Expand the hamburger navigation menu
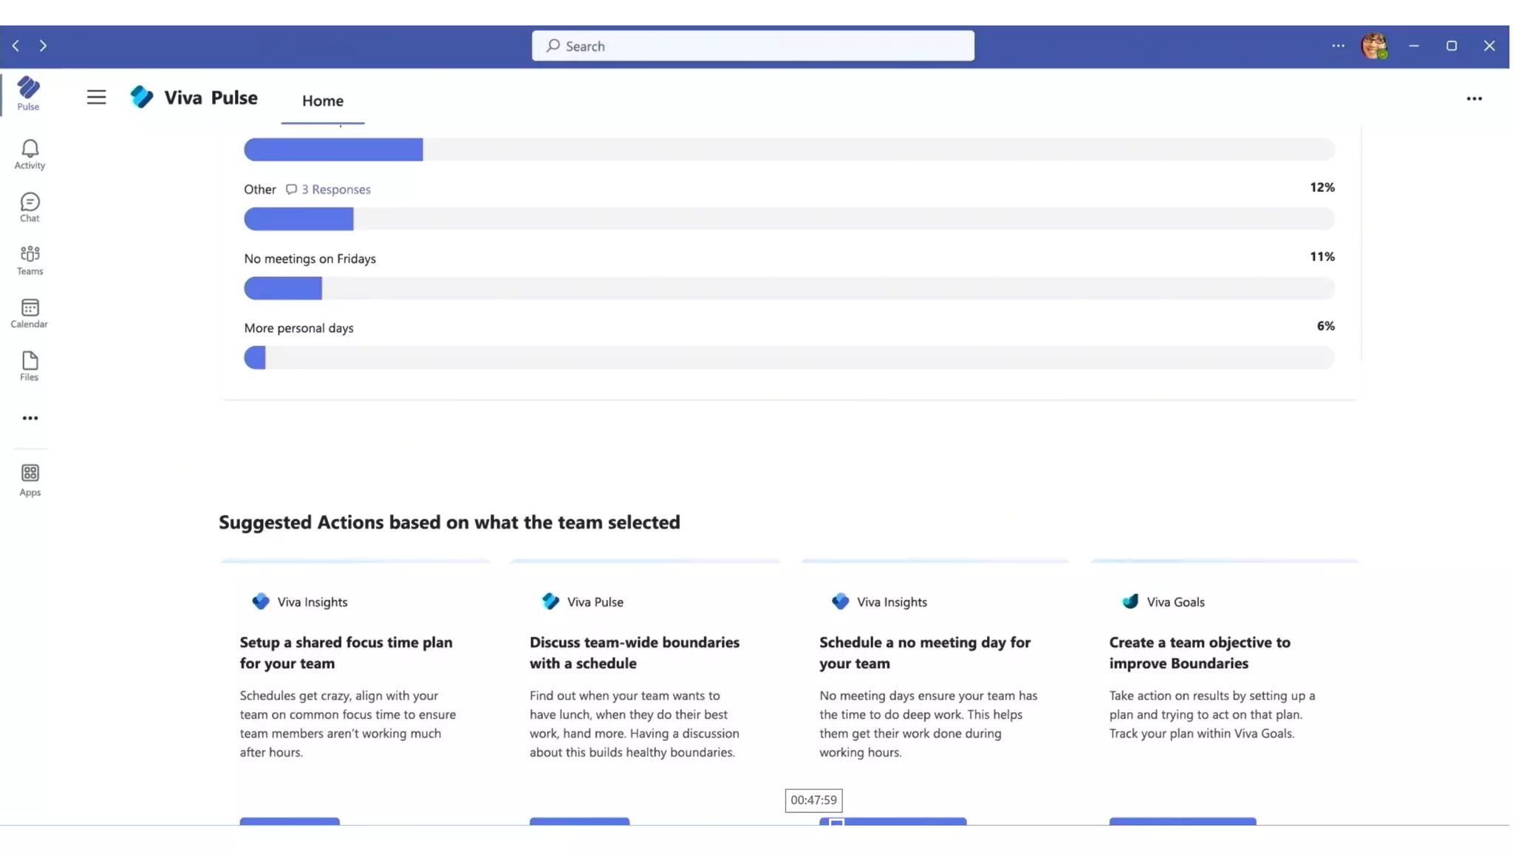The height and width of the screenshot is (851, 1513). coord(96,98)
